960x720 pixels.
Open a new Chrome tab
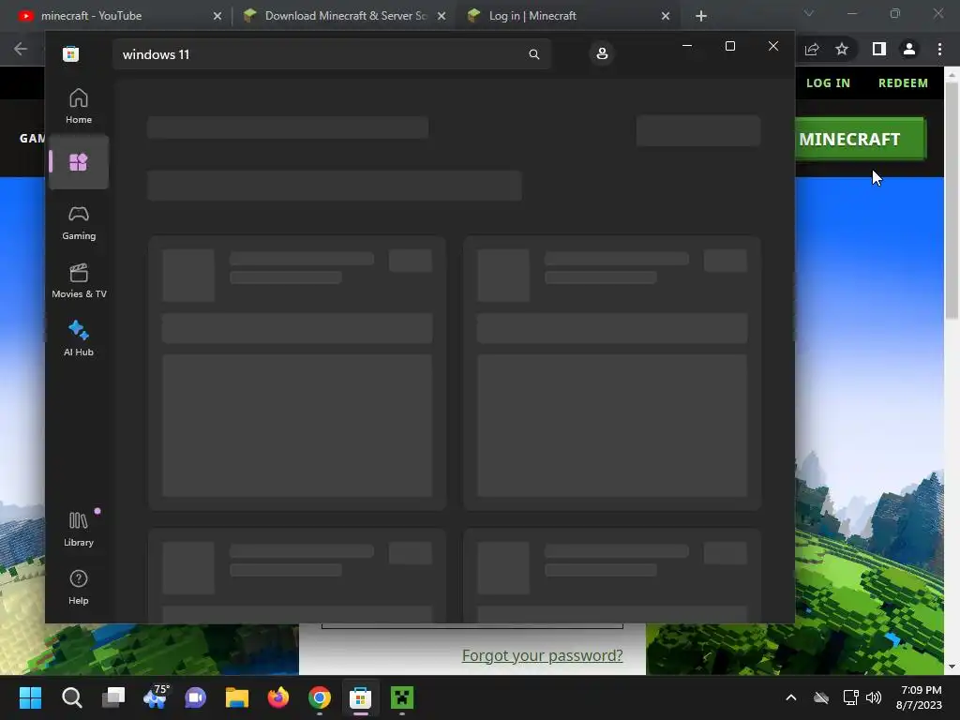pos(701,16)
